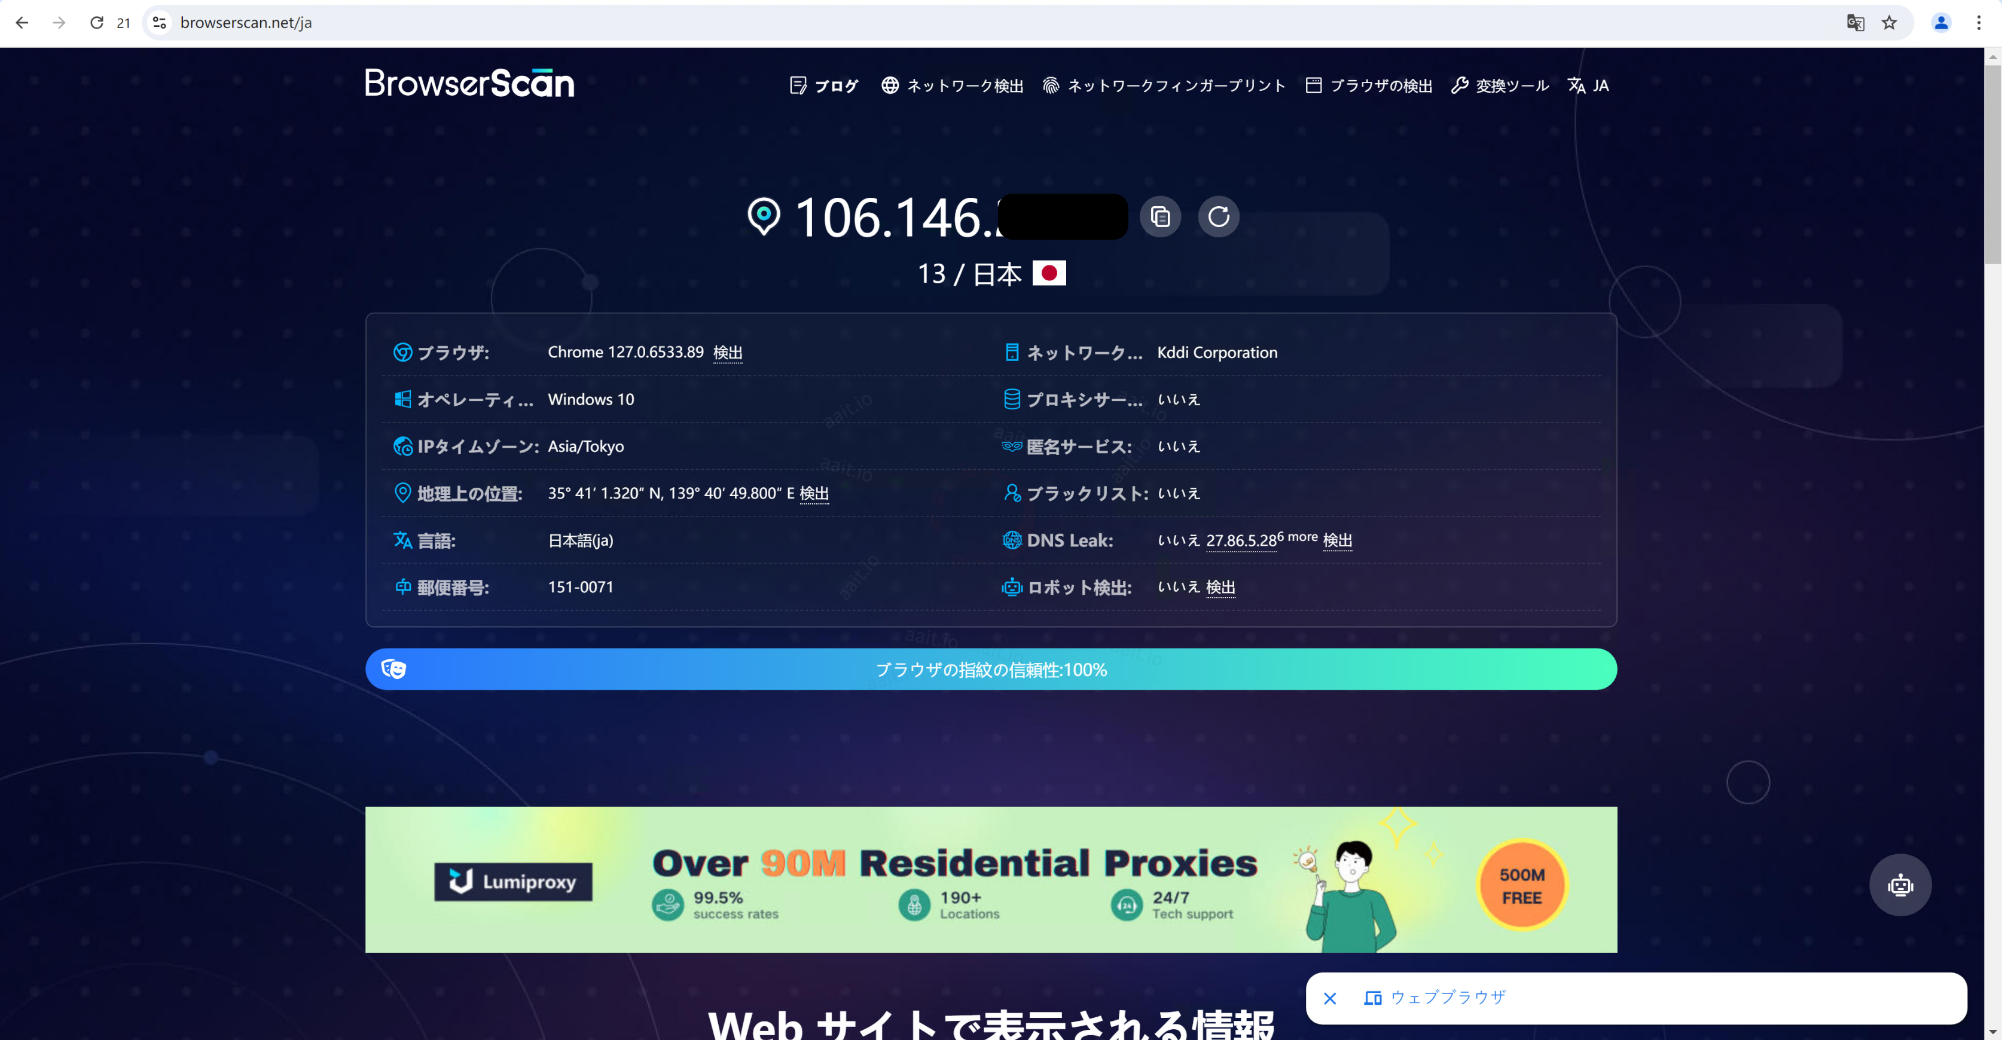This screenshot has width=2002, height=1040.
Task: Click the Windows 10 value
Action: [x=591, y=399]
